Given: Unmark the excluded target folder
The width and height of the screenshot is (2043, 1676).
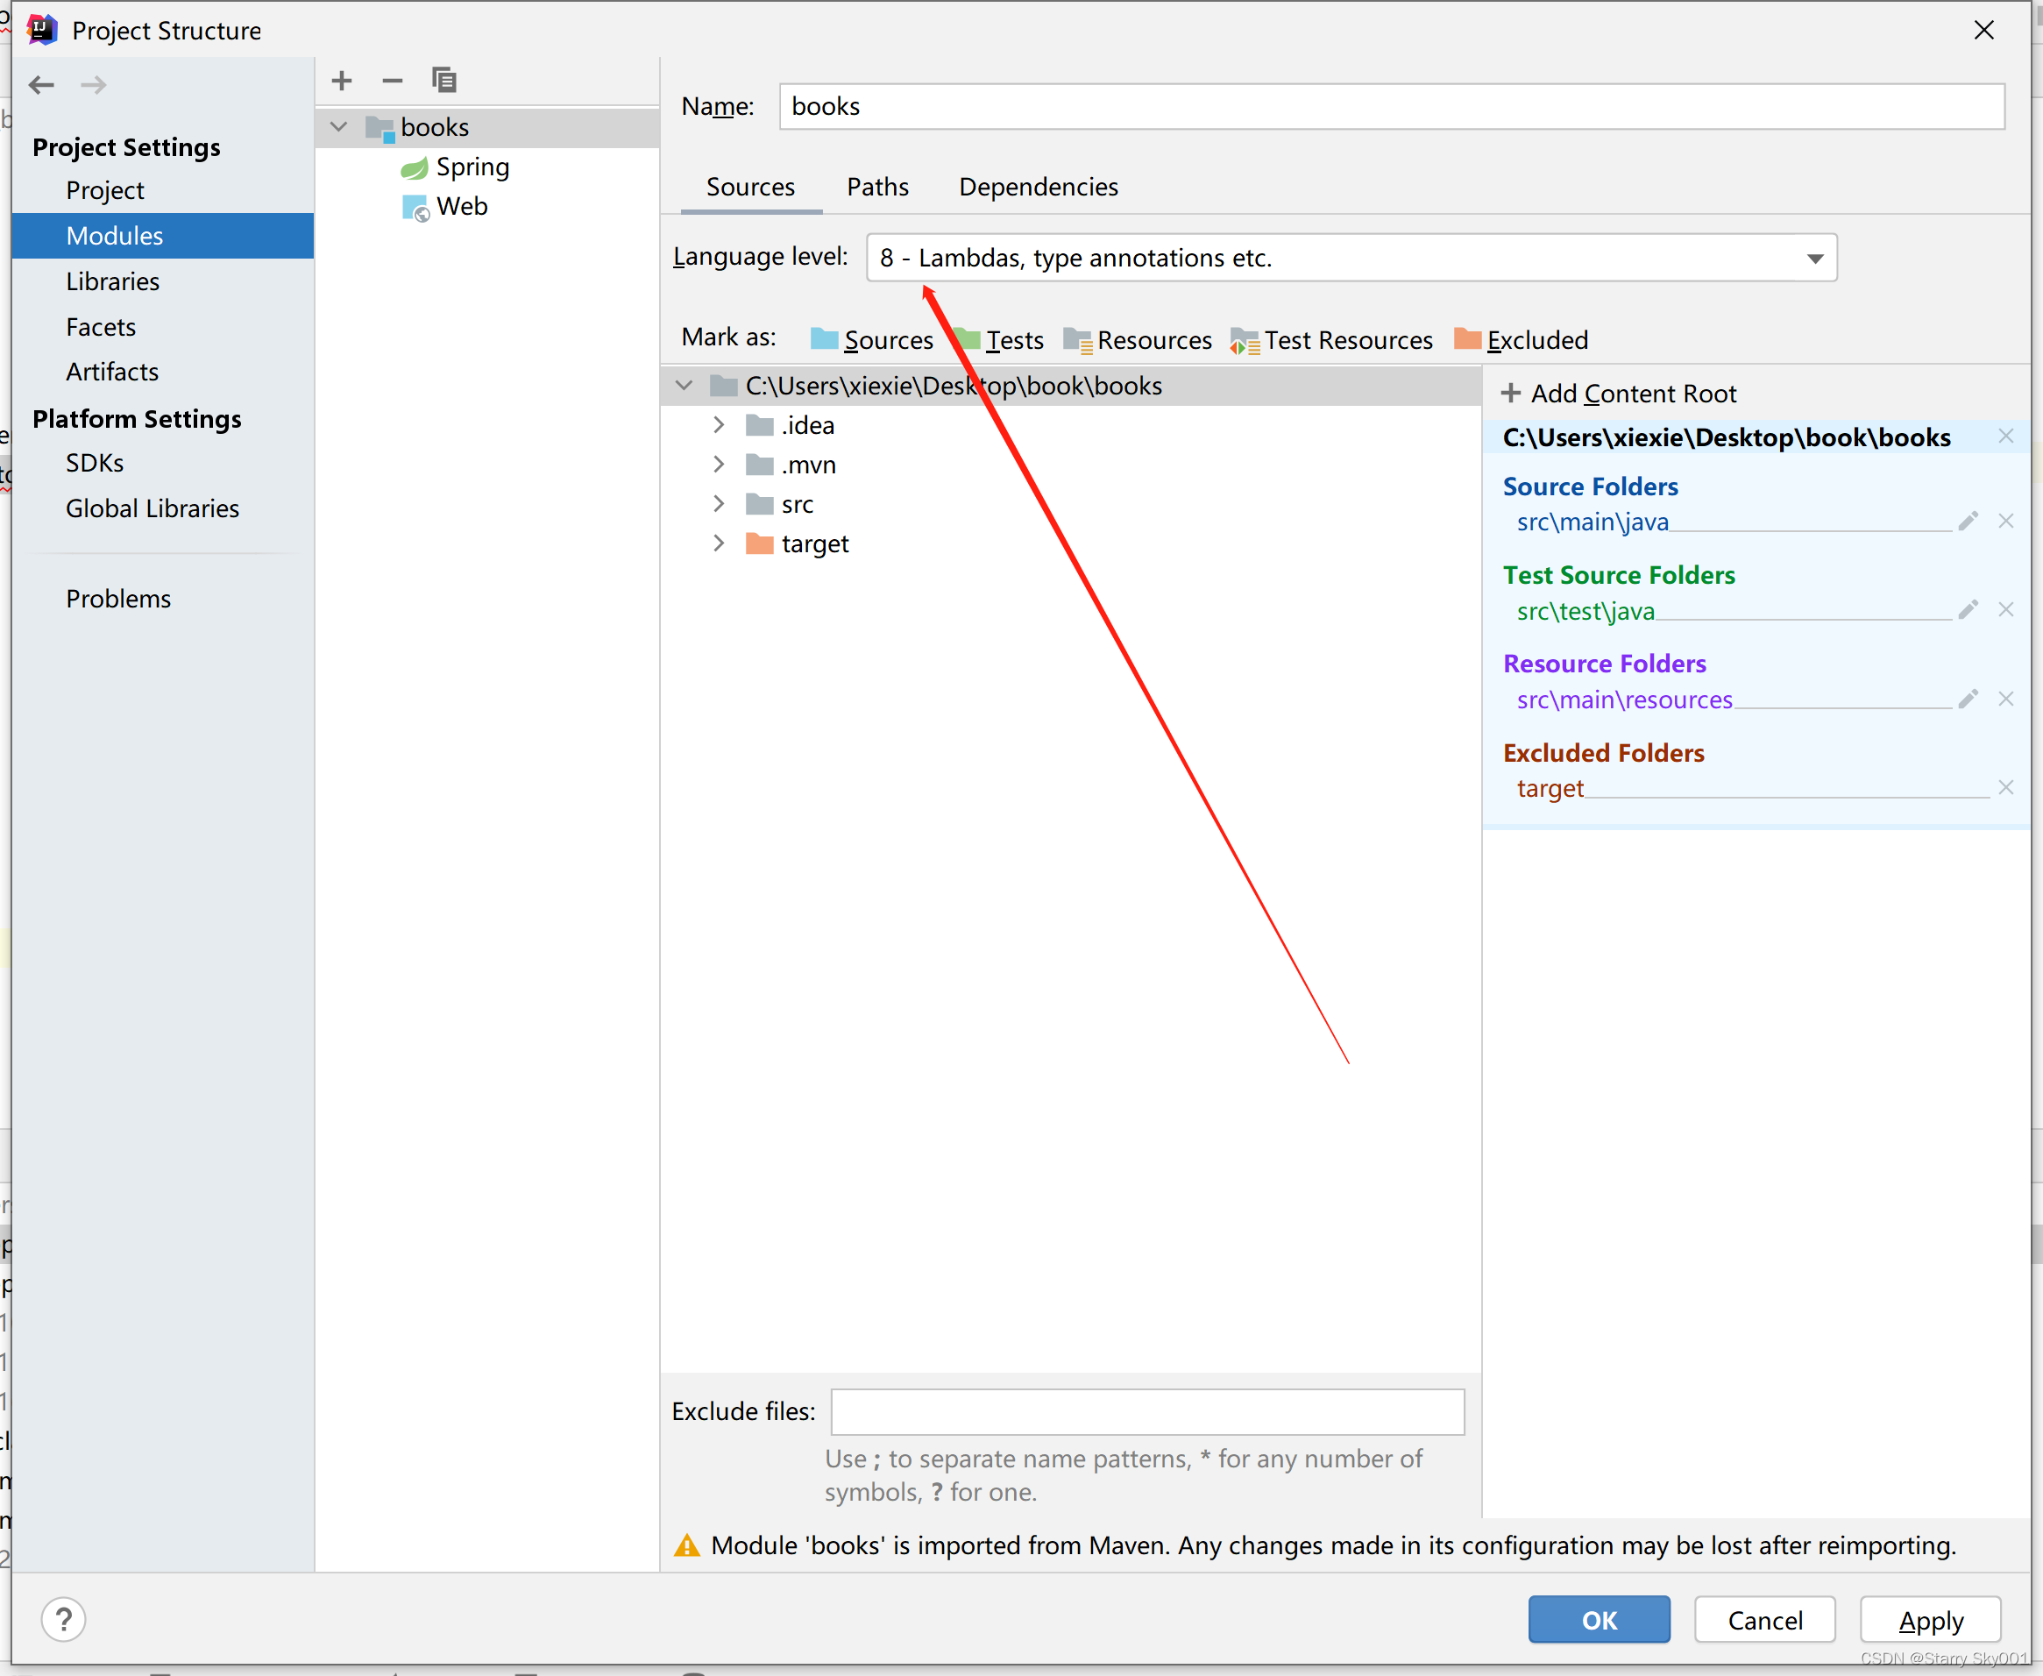Looking at the screenshot, I should point(2005,788).
